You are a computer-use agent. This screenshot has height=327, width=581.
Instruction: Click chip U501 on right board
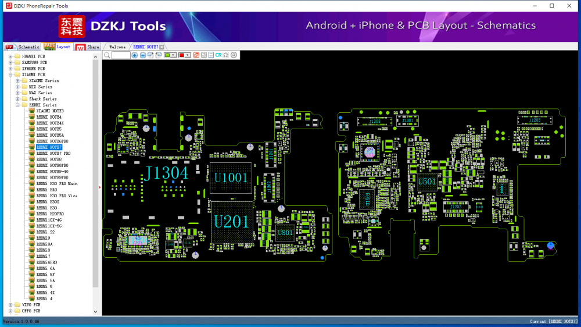427,182
